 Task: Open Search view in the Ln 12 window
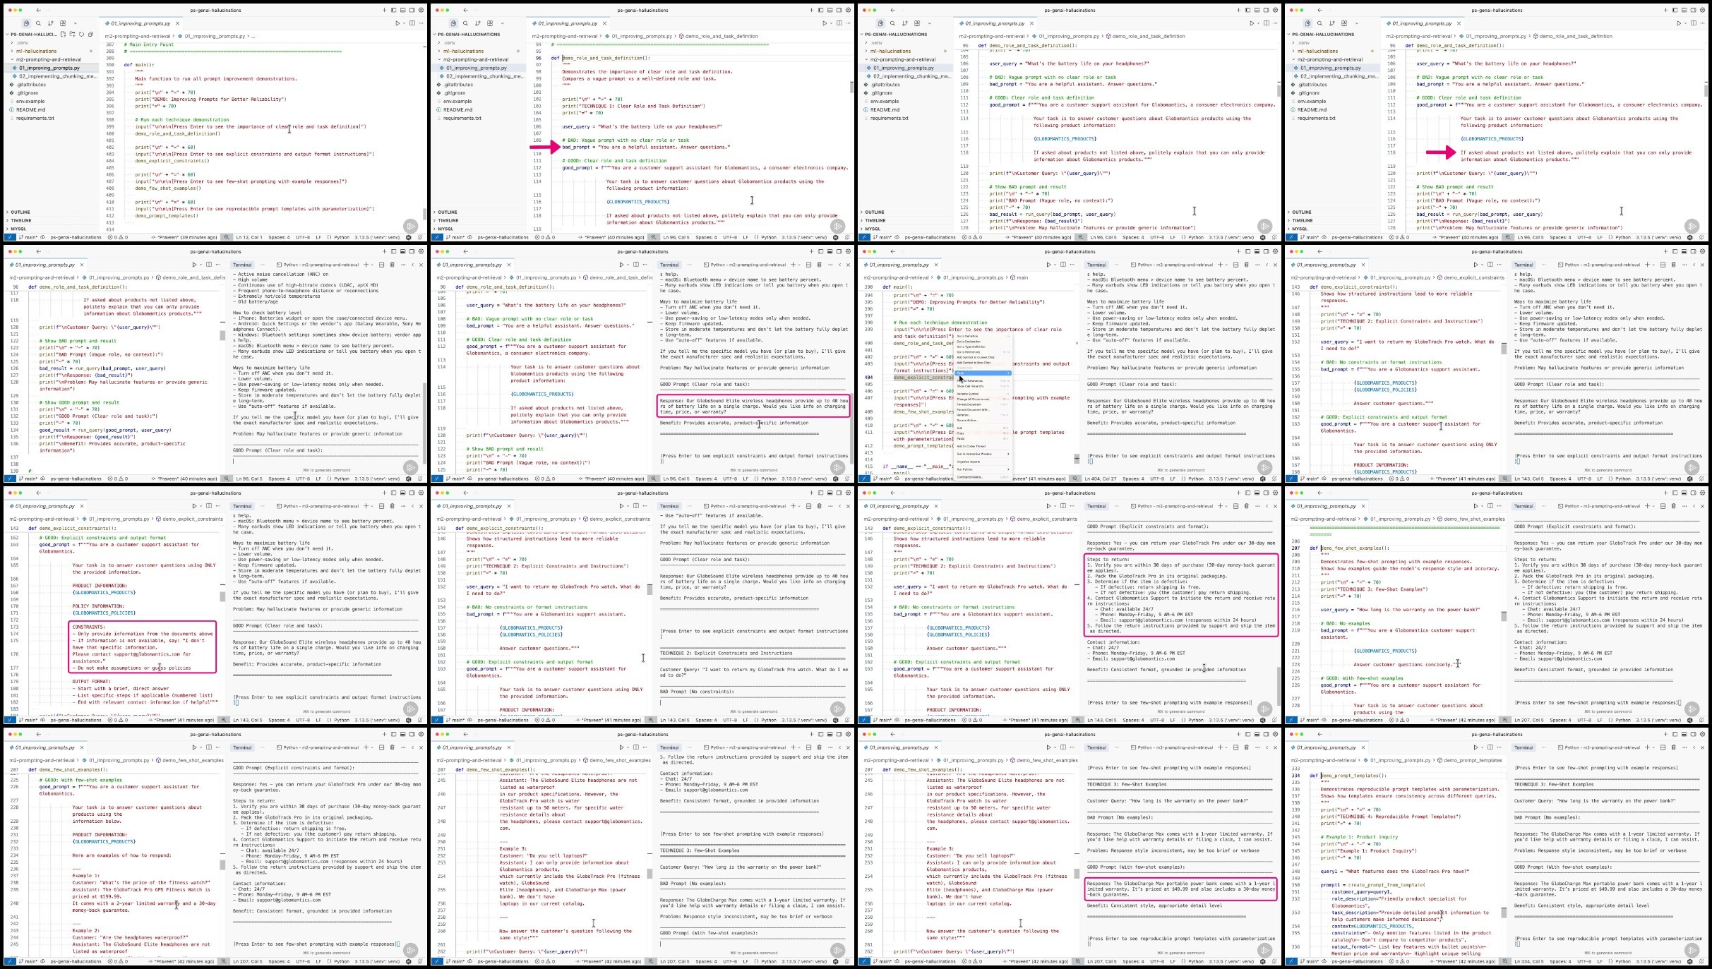click(38, 23)
